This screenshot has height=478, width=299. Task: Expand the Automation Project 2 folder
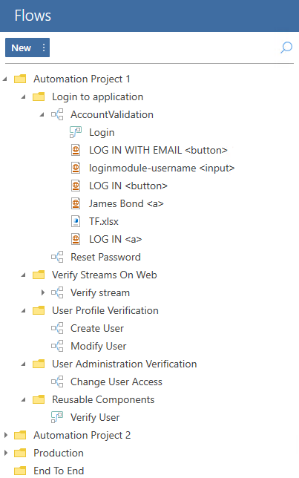pos(5,435)
